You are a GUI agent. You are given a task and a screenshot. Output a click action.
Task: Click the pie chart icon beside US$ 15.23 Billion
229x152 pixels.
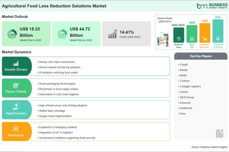click(x=12, y=34)
